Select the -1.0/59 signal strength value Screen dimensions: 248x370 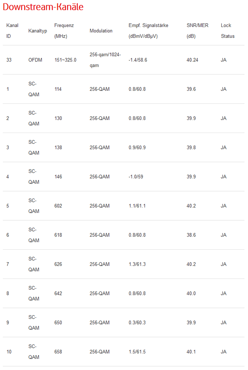136,177
